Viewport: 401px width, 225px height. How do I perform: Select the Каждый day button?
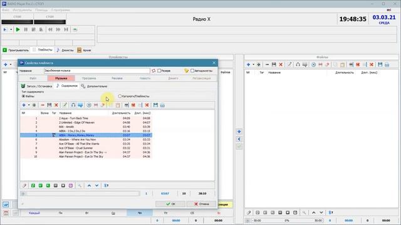click(x=34, y=212)
